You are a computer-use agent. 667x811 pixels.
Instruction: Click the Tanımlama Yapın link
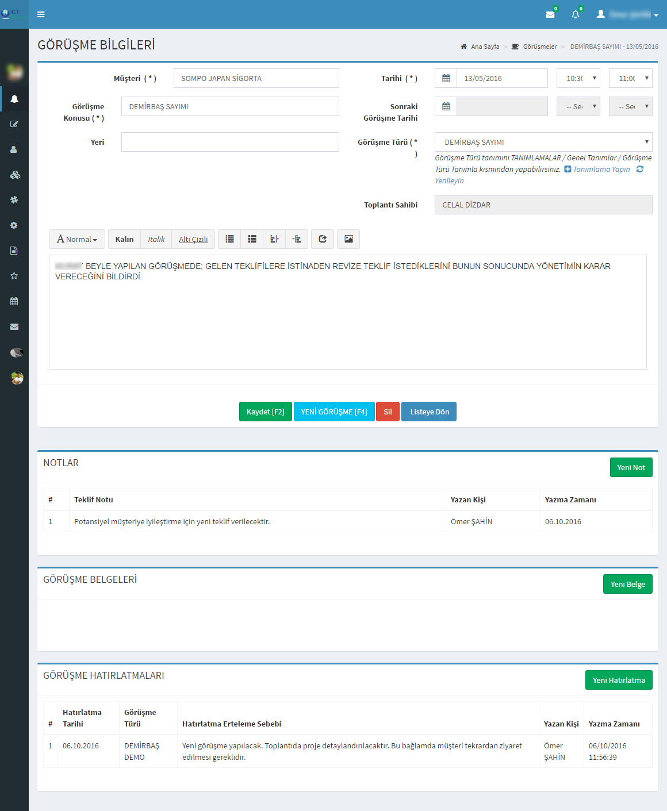point(601,169)
